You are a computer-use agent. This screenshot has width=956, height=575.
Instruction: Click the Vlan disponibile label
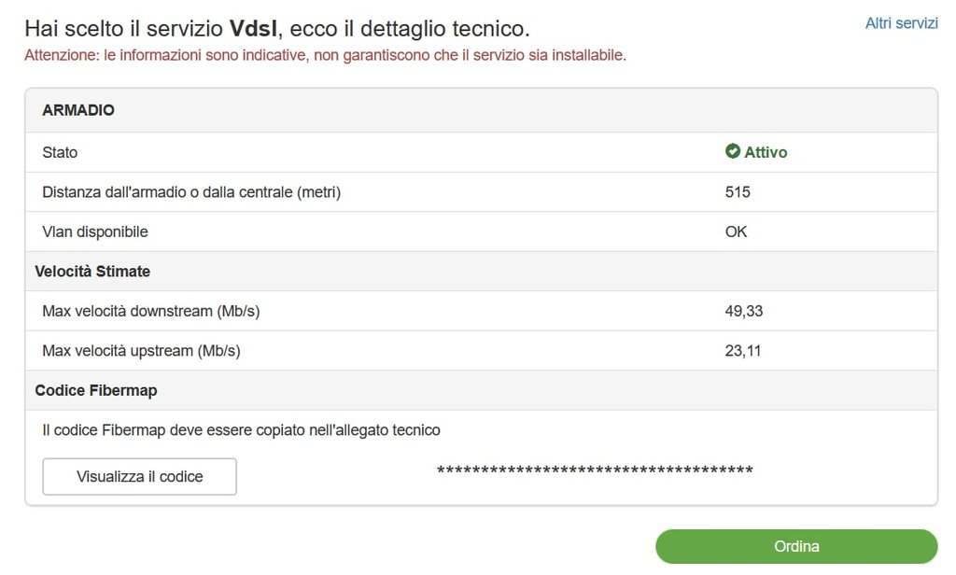95,231
